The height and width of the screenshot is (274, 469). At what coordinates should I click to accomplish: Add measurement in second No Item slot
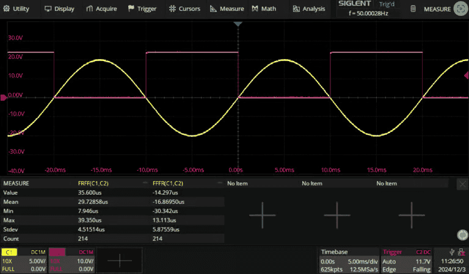coord(337,215)
